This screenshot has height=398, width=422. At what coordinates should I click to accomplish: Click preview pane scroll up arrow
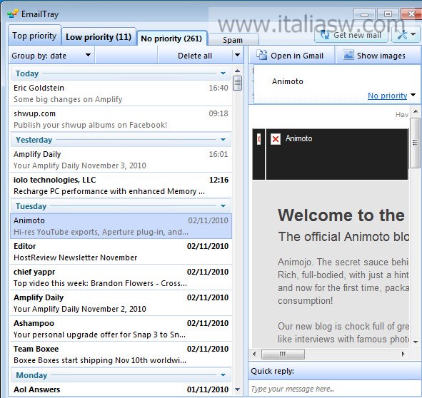pos(416,111)
